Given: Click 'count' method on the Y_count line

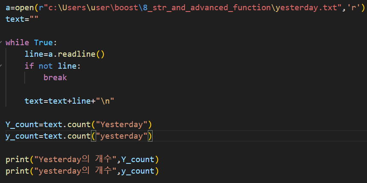Looking at the screenshot, I should pyautogui.click(x=79, y=124).
